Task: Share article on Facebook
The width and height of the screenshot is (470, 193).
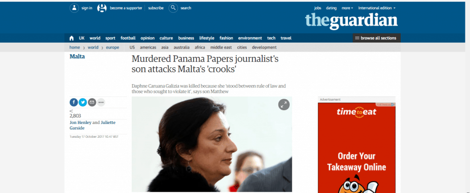Action: click(x=74, y=102)
